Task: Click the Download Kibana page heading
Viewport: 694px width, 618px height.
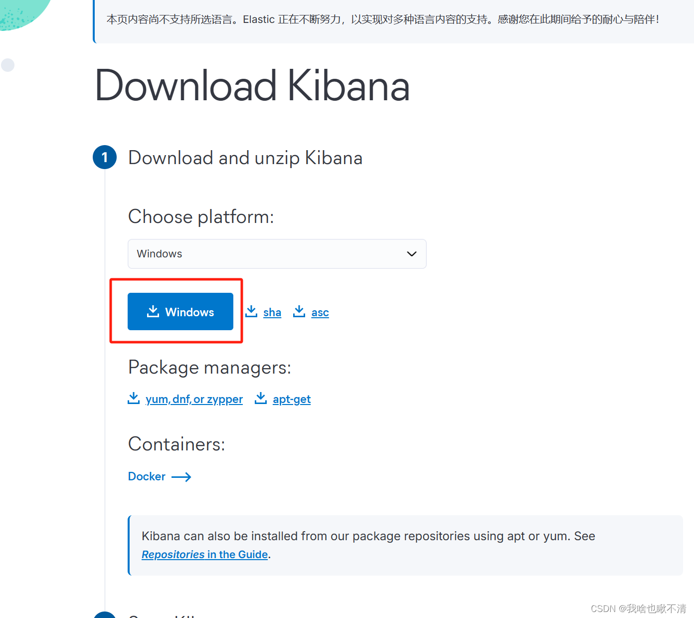Action: pos(252,86)
